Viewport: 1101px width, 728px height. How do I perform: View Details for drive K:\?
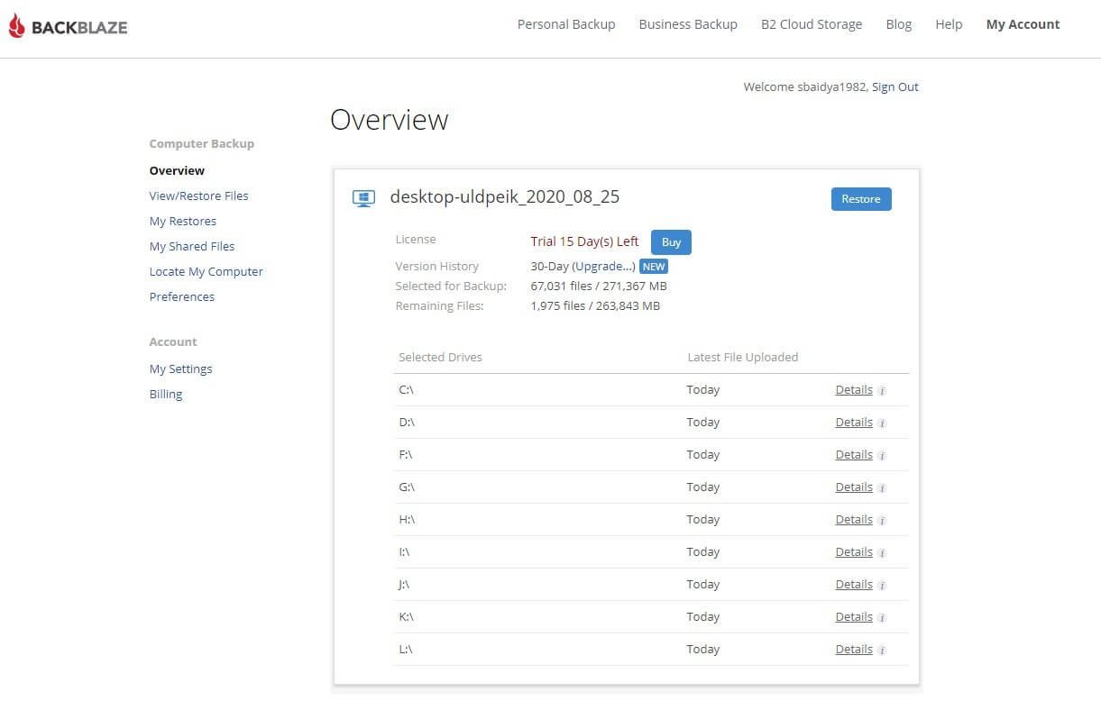tap(854, 617)
